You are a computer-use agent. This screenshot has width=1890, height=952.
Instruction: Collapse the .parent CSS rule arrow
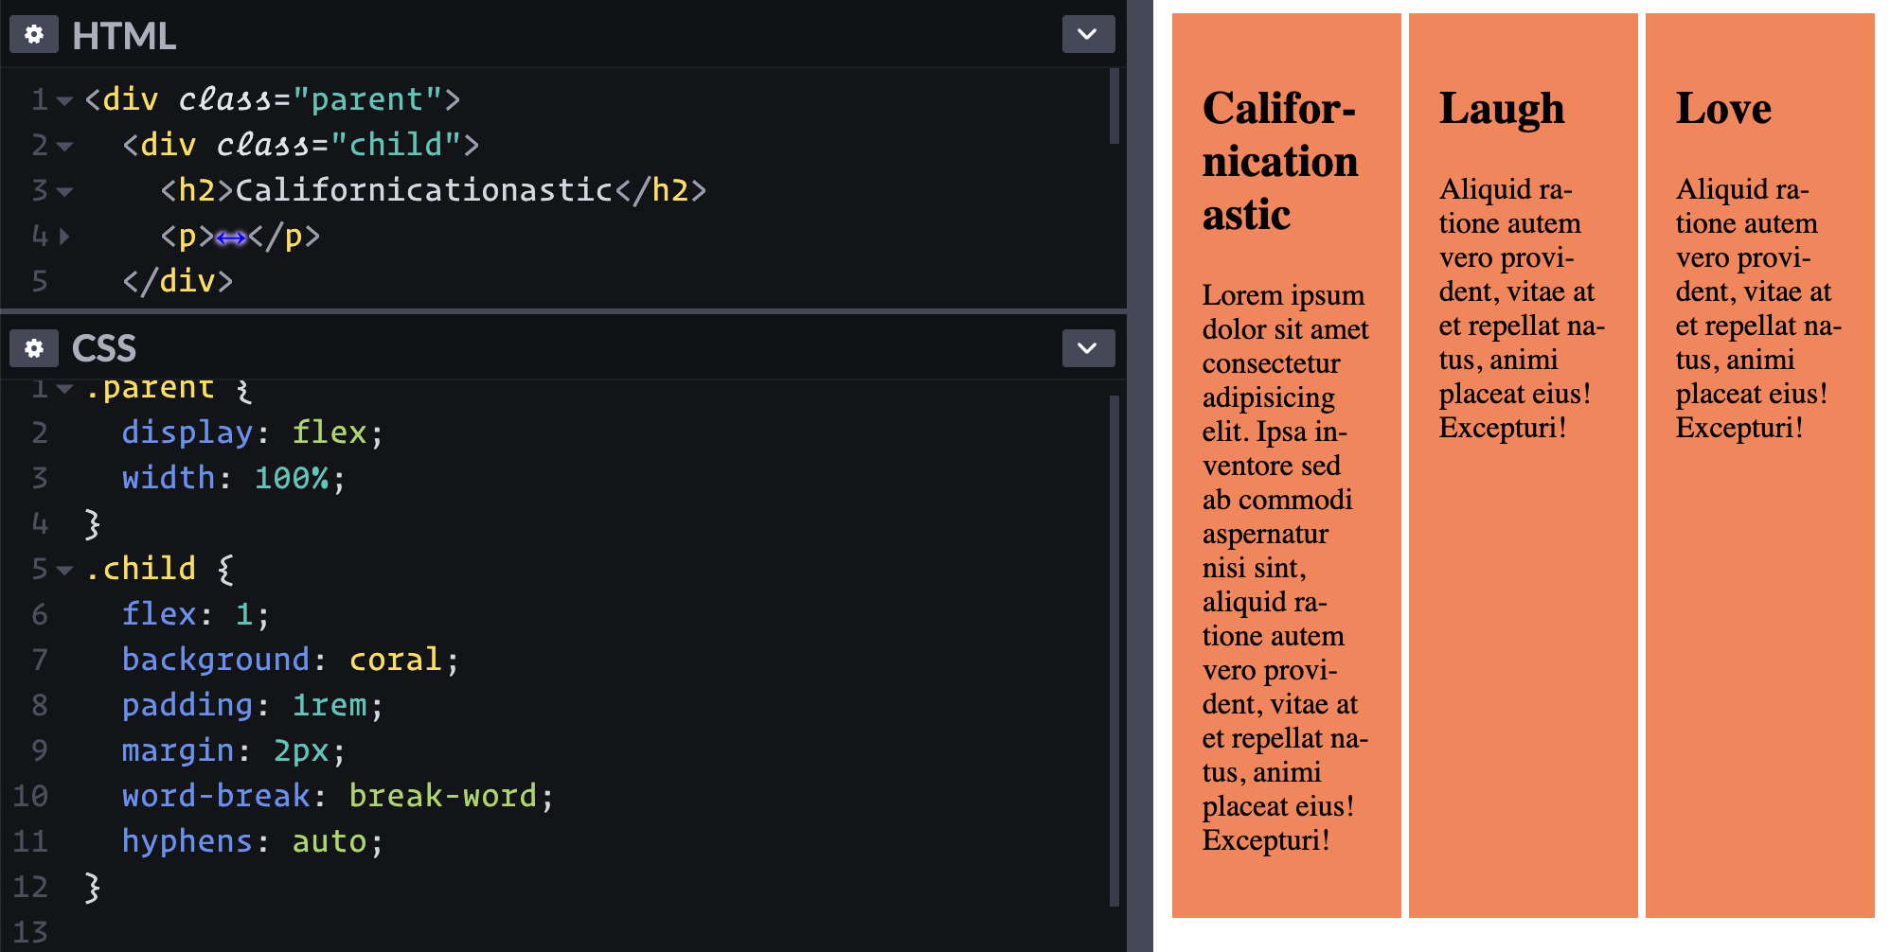64,388
